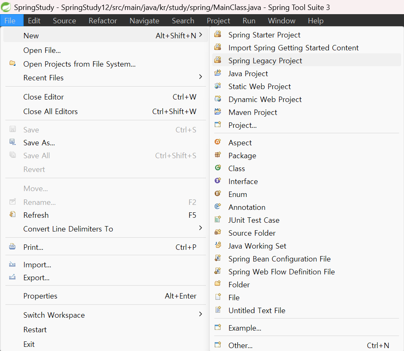404x351 pixels.
Task: Open the Refactor menu
Action: 103,21
